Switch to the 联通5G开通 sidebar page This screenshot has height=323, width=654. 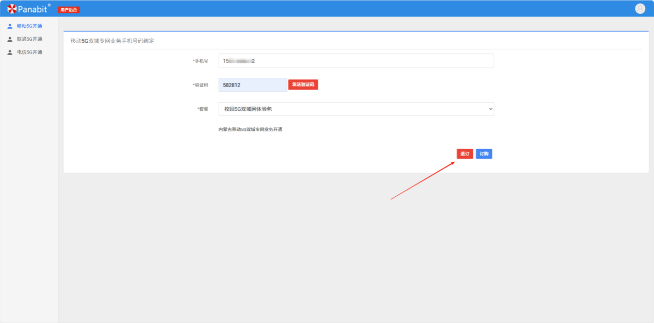click(x=29, y=39)
